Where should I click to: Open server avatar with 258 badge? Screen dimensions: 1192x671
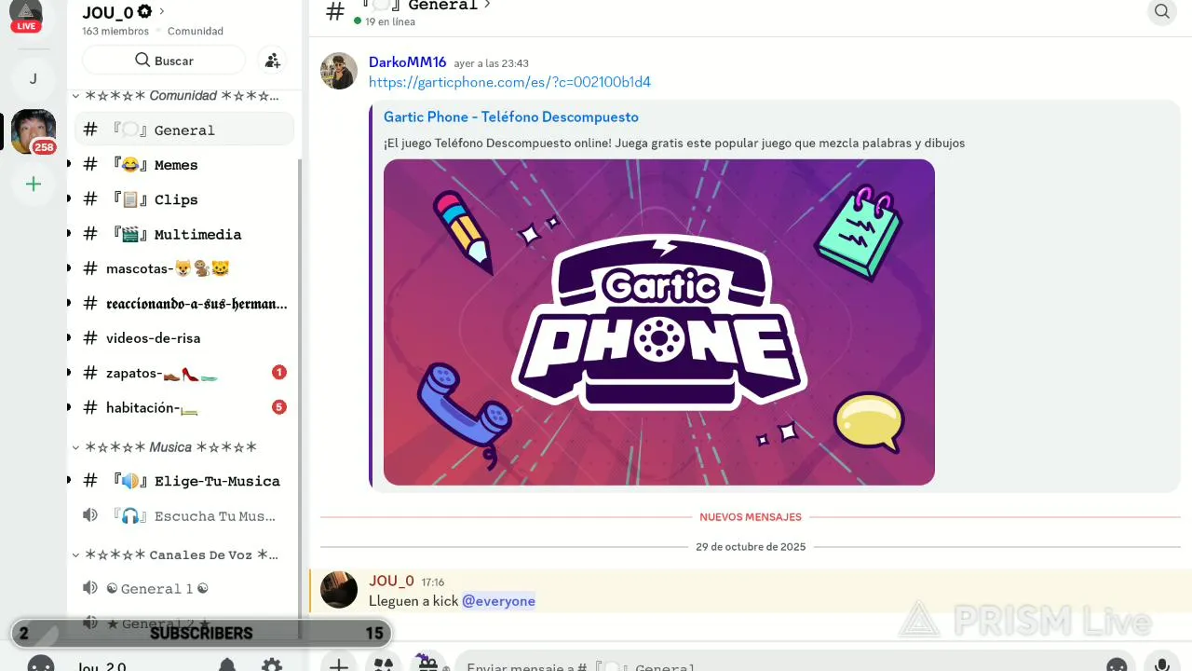[33, 131]
